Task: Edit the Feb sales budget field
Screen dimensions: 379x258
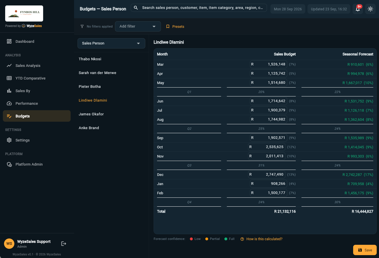Action: (268, 193)
